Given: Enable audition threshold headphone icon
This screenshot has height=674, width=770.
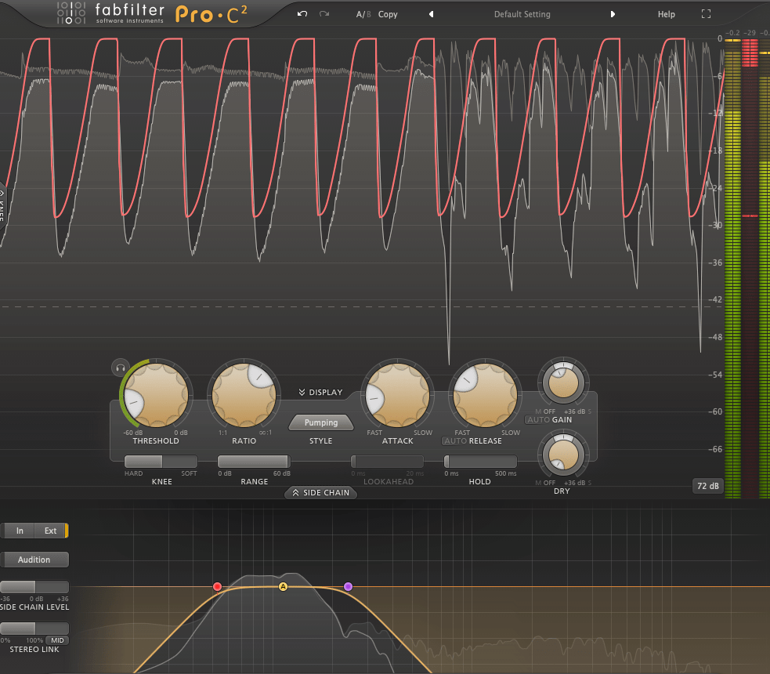Looking at the screenshot, I should coord(120,368).
